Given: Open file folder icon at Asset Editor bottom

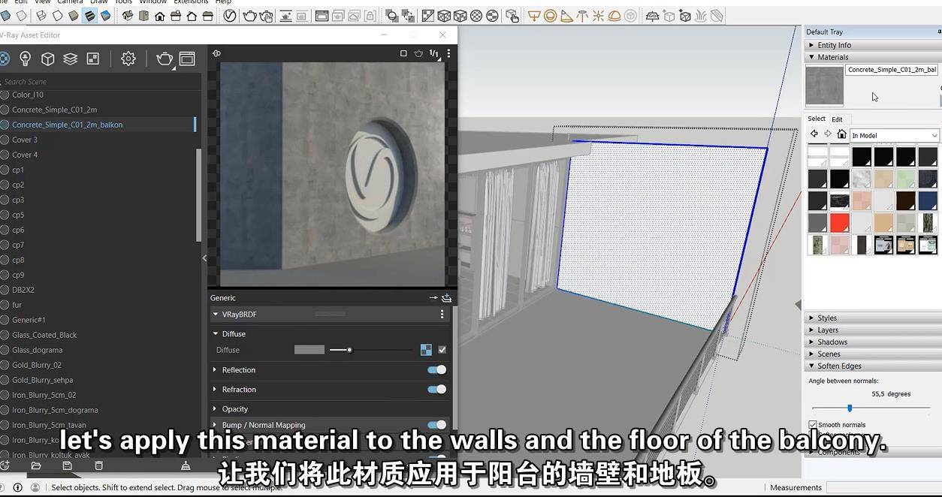Looking at the screenshot, I should pos(35,465).
